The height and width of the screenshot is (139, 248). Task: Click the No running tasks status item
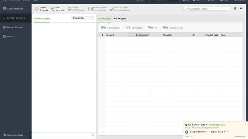tap(13, 135)
